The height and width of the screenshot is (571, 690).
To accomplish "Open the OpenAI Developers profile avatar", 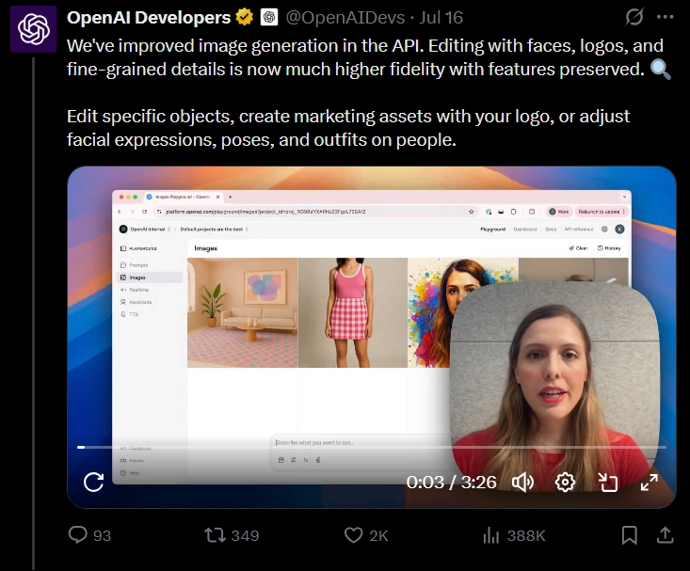I will pyautogui.click(x=34, y=29).
